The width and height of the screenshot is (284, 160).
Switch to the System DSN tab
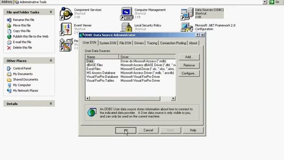coord(108,43)
